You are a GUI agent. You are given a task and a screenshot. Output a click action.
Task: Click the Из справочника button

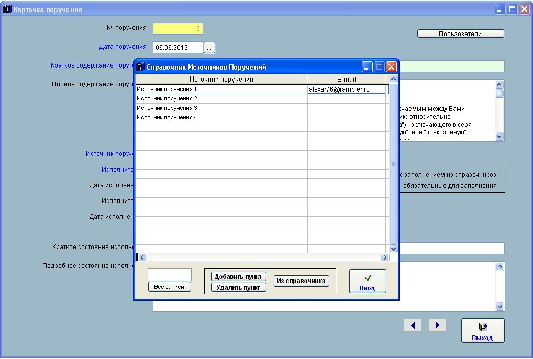click(x=301, y=281)
